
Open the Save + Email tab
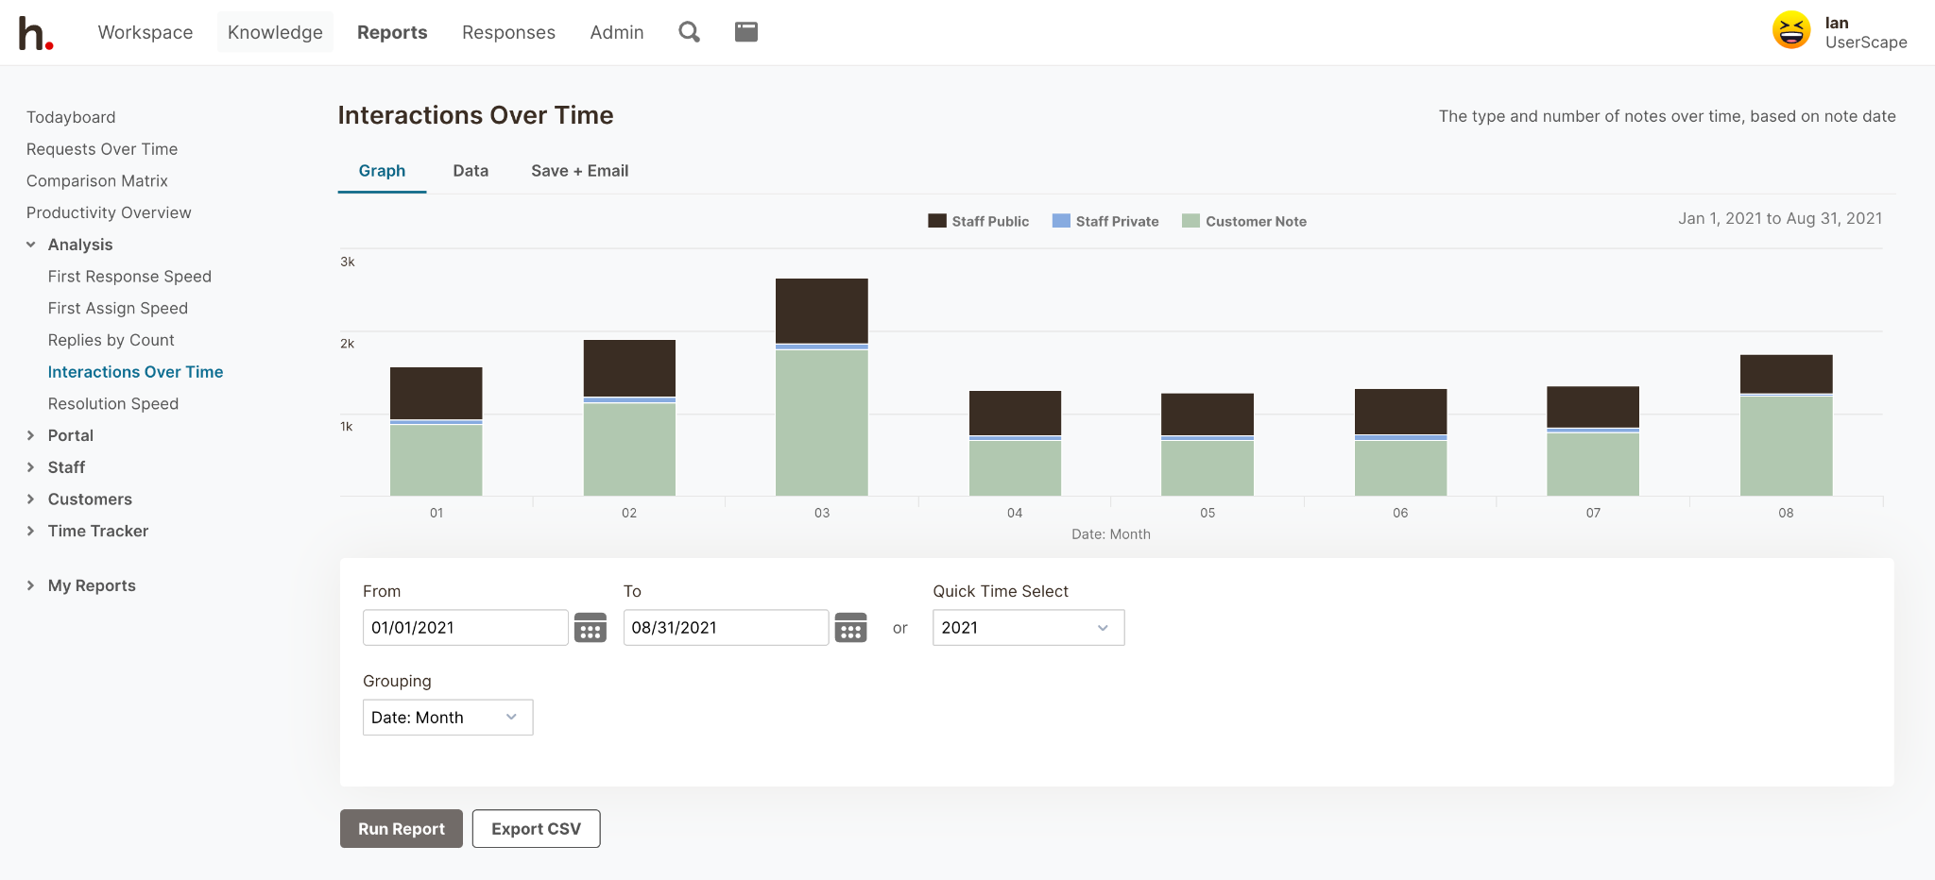tap(579, 171)
